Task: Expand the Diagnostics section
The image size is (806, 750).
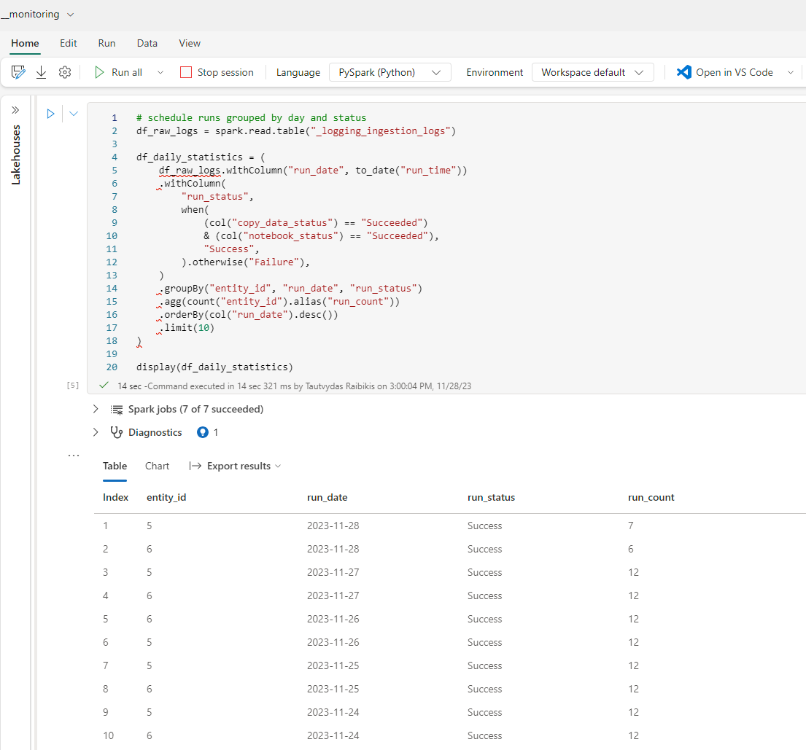Action: click(x=96, y=432)
